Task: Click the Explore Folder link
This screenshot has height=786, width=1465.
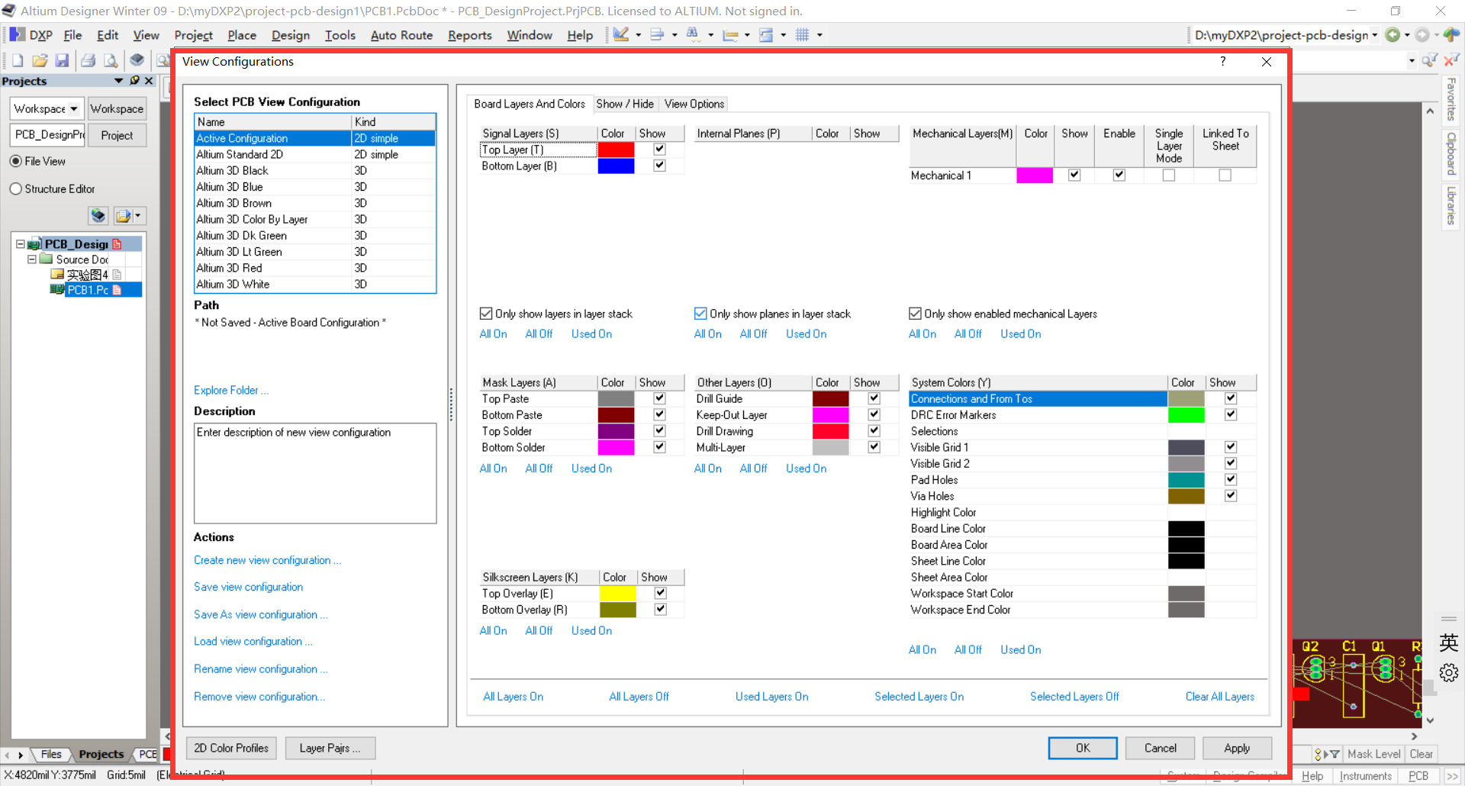Action: [x=230, y=390]
